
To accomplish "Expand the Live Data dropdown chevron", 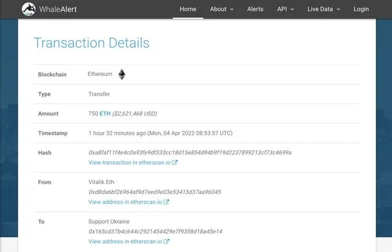I will click(x=338, y=9).
